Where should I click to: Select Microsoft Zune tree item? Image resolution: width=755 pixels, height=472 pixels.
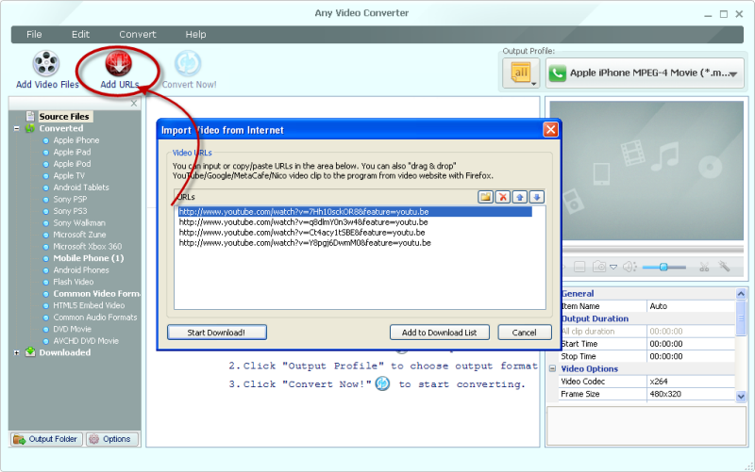click(x=79, y=235)
